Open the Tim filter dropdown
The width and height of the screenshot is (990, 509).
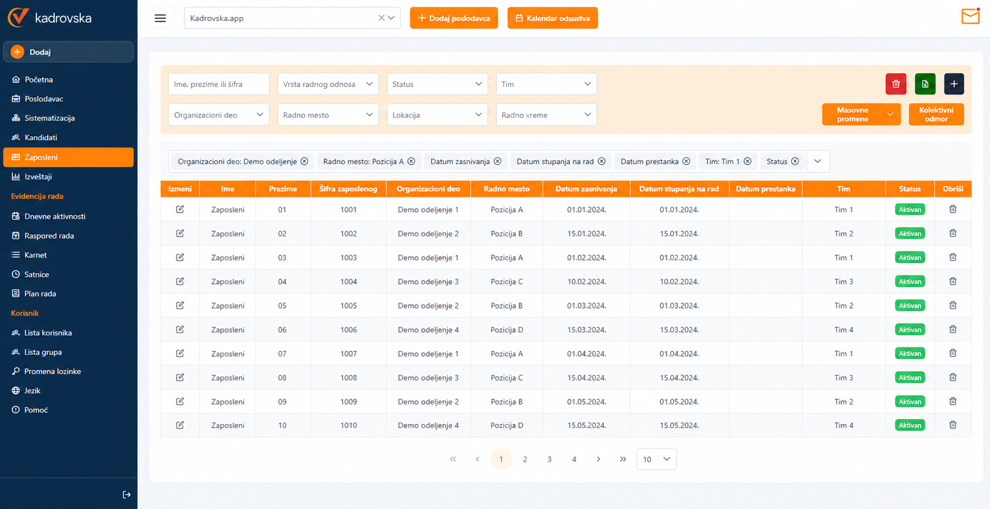pos(546,84)
